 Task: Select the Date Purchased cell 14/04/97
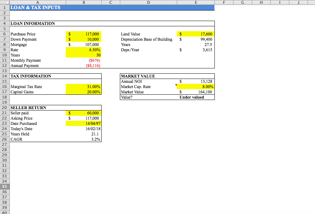click(84, 123)
